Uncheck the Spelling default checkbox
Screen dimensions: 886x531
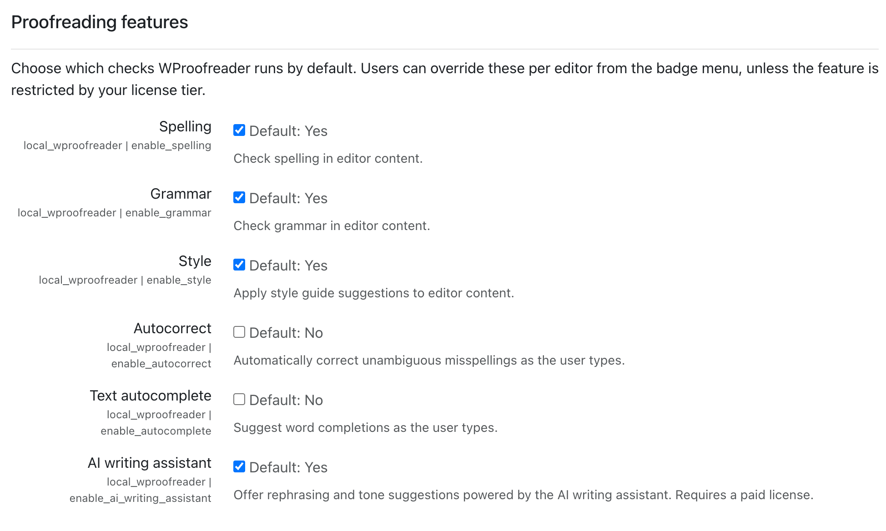(x=239, y=130)
